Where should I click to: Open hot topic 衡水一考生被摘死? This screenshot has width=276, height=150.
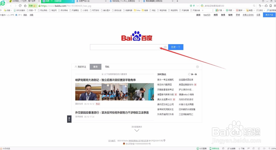pyautogui.click(x=165, y=80)
